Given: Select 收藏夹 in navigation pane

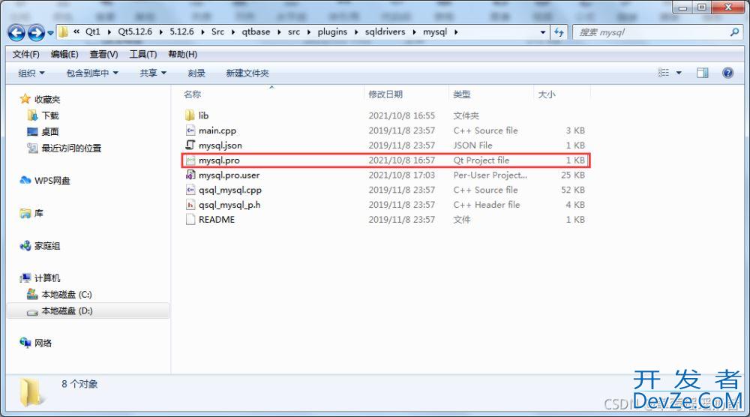Looking at the screenshot, I should (46, 100).
